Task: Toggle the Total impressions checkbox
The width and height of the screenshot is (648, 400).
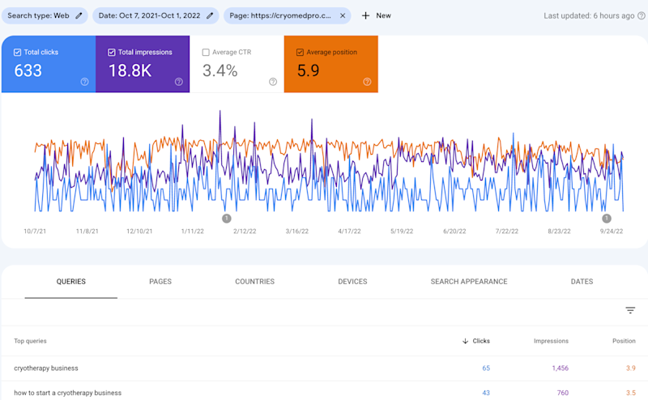Action: pyautogui.click(x=112, y=53)
